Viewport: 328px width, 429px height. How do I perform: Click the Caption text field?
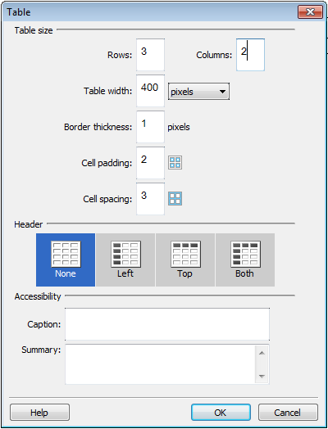[167, 324]
